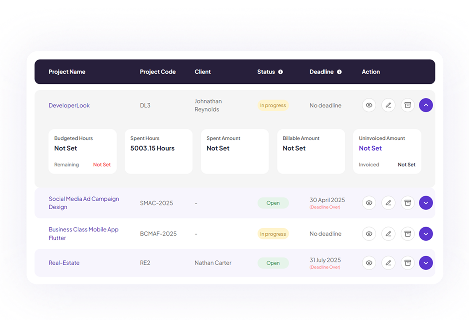This screenshot has height=320, width=469.
Task: View the DeveloperLook project via eye icon
Action: (x=369, y=105)
